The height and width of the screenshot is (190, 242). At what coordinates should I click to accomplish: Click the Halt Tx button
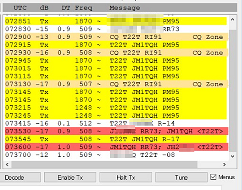126,177
